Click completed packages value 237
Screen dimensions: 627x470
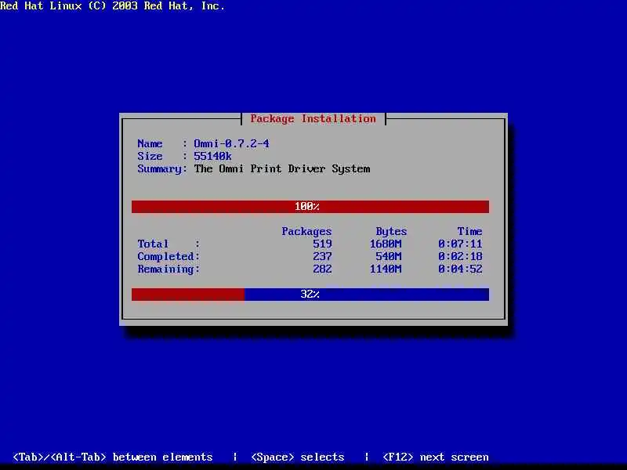322,257
